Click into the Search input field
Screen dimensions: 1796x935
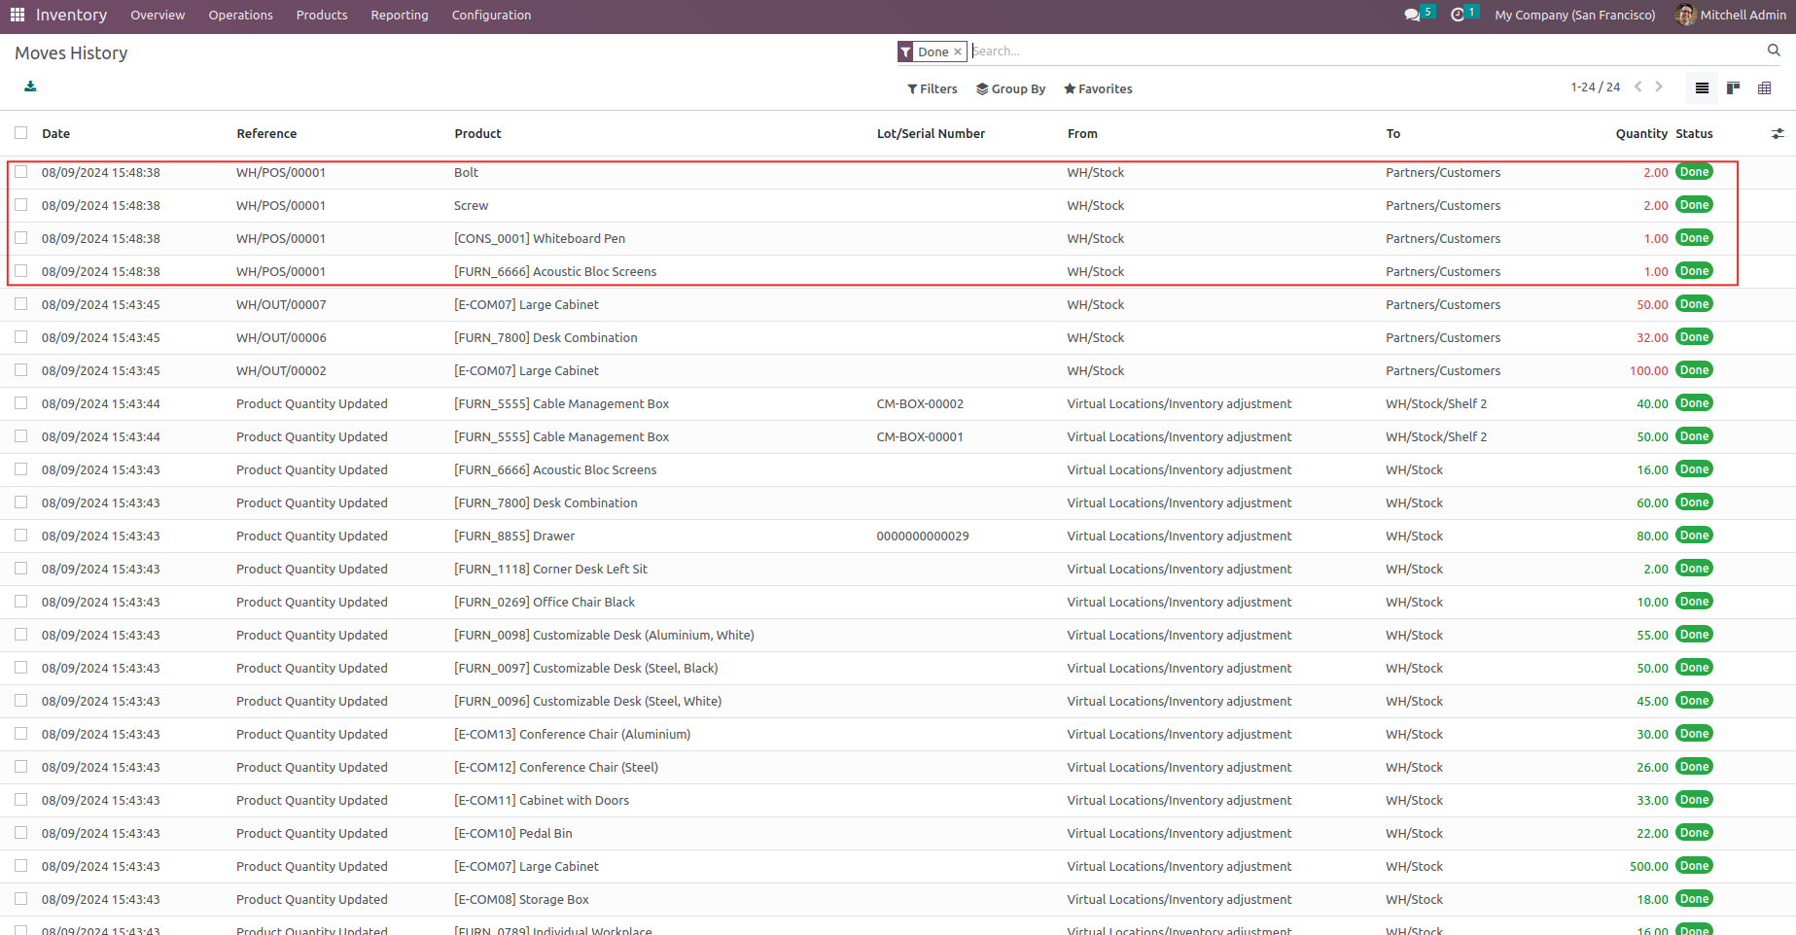coord(1361,52)
